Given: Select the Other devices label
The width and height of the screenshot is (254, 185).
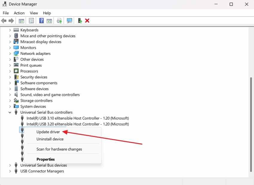Looking at the screenshot, I should coord(32,59).
